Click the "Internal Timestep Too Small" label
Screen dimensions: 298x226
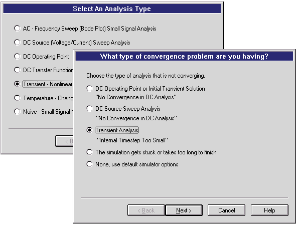(132, 140)
